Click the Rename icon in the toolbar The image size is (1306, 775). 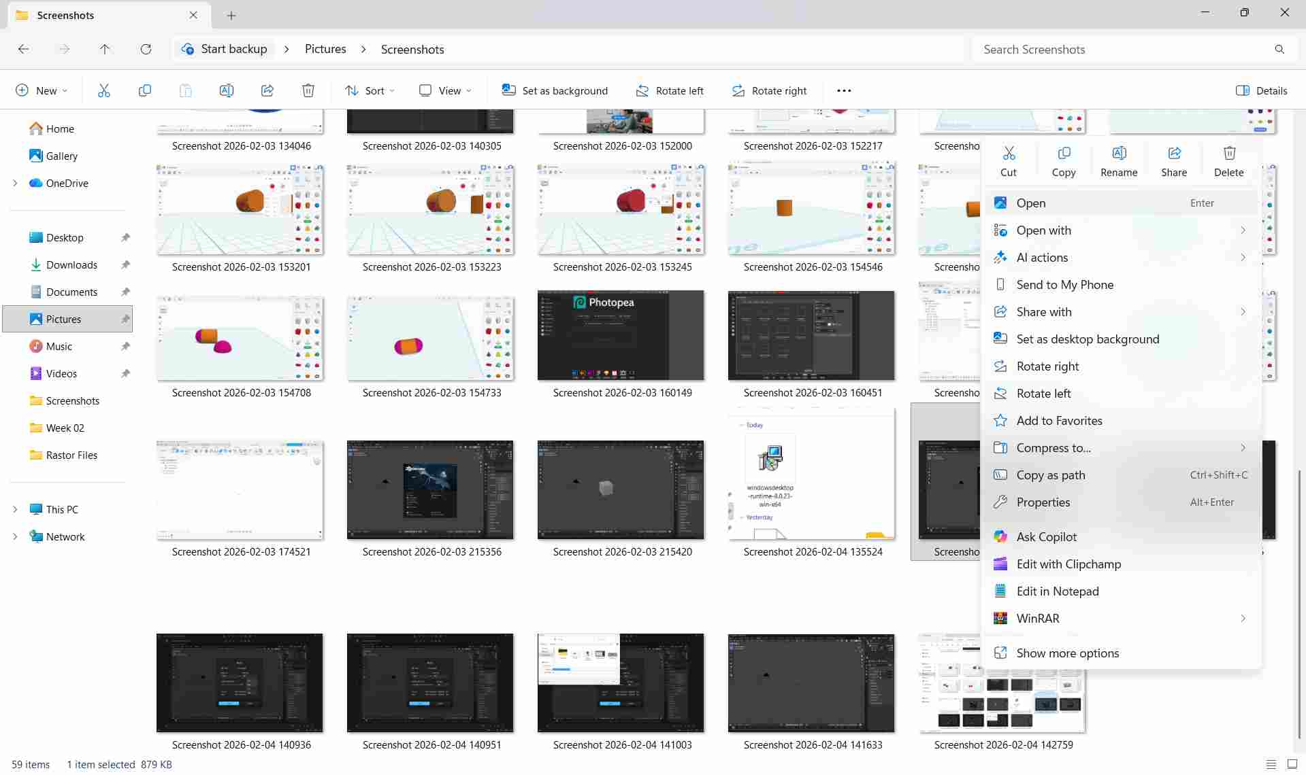point(226,90)
